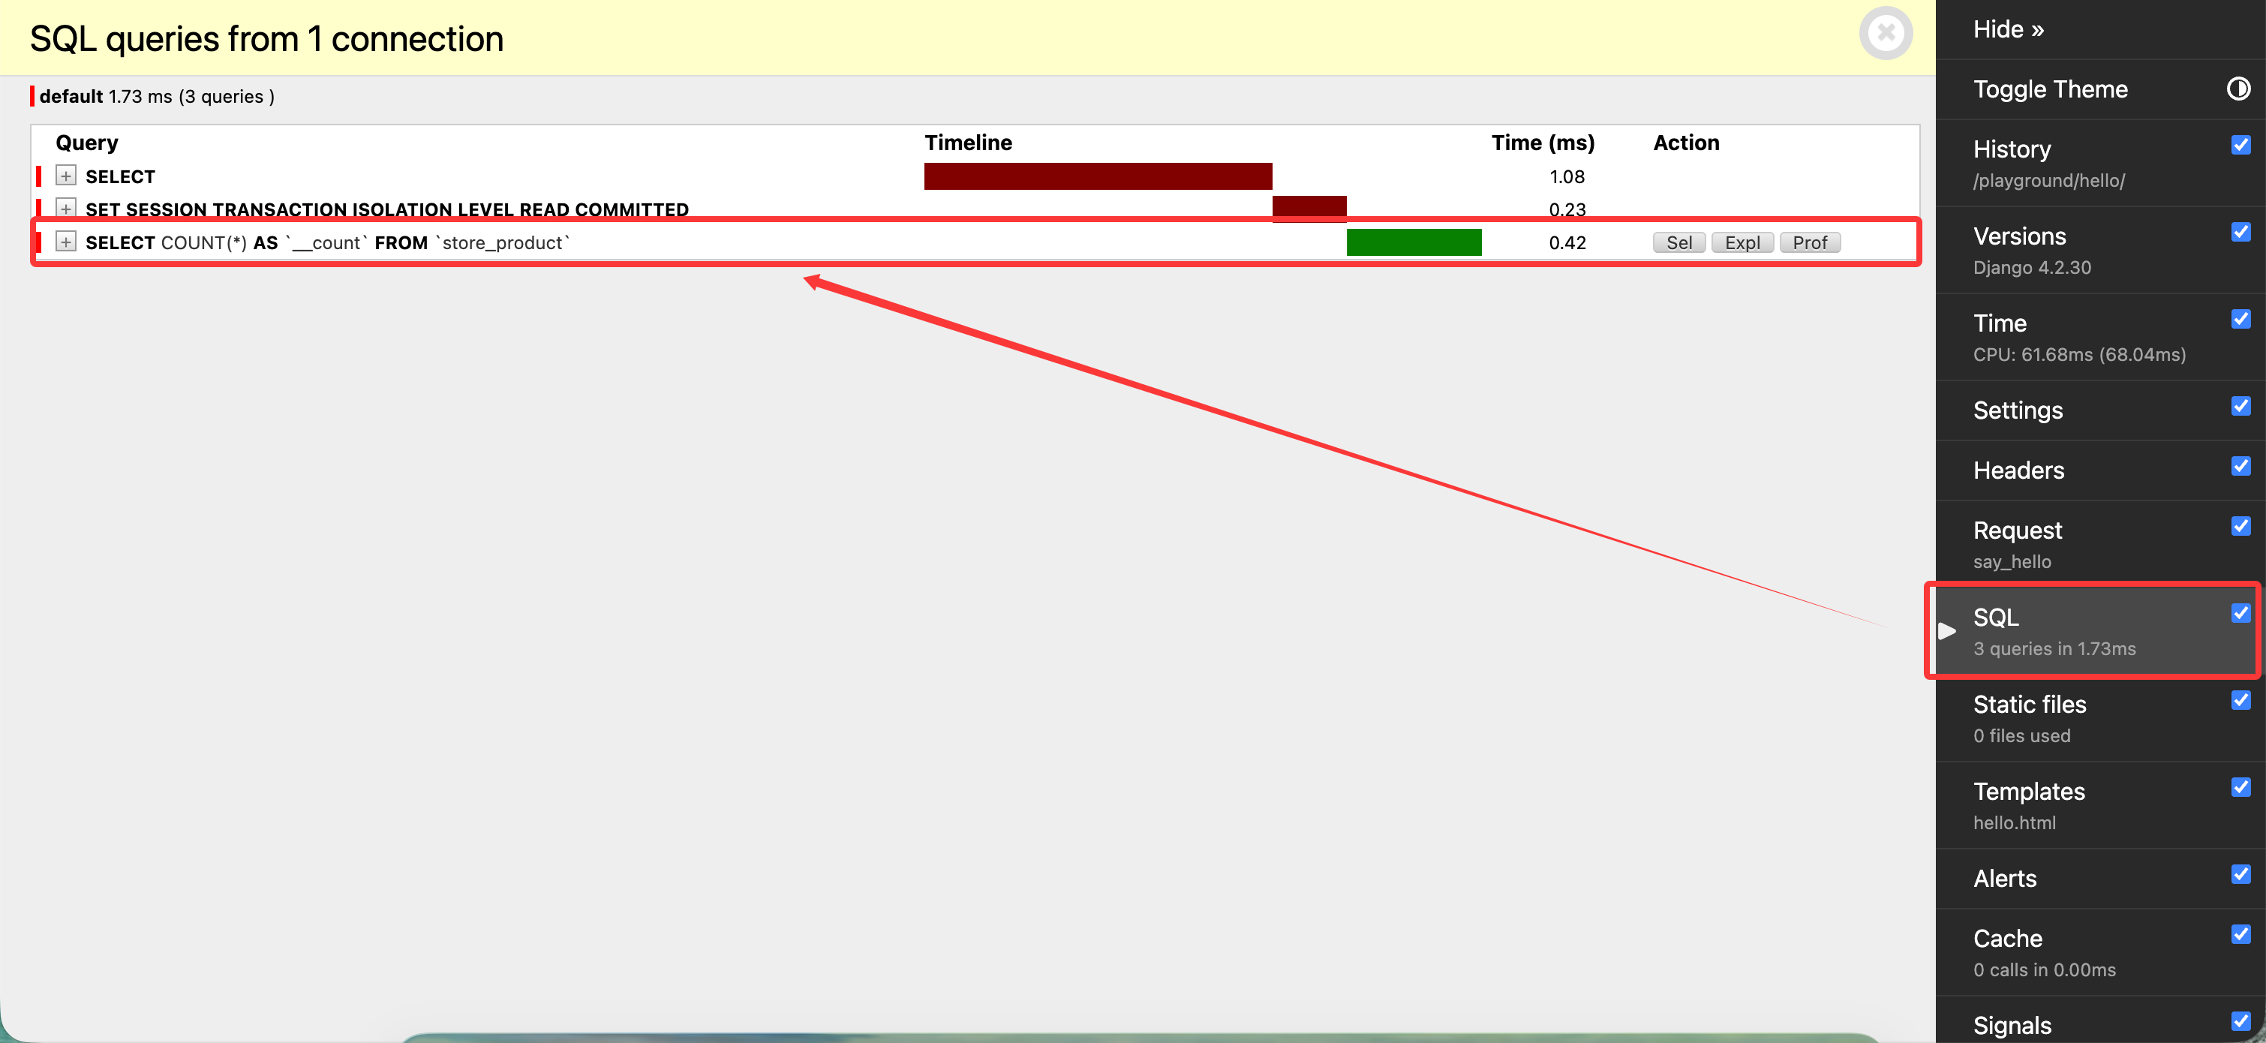Click the '/playground/hello/' history subtitle
Screen dimensions: 2266x1043
[2048, 180]
